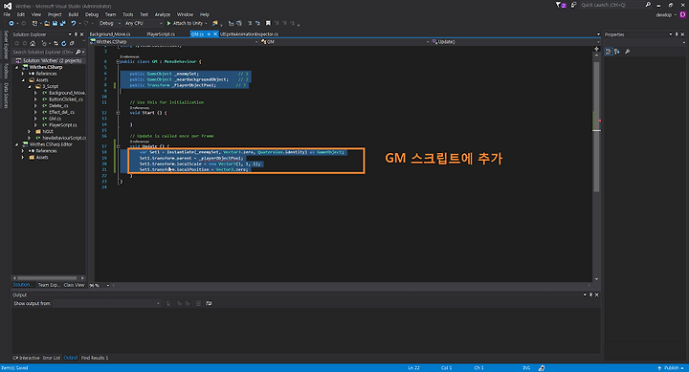Viewport: 689px width, 372px height.
Task: Click the bookmark icon in the toolbar
Action: click(x=268, y=23)
